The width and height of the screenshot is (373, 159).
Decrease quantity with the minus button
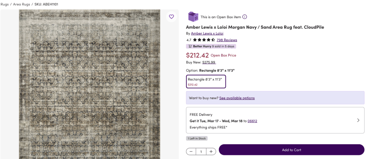(191, 151)
